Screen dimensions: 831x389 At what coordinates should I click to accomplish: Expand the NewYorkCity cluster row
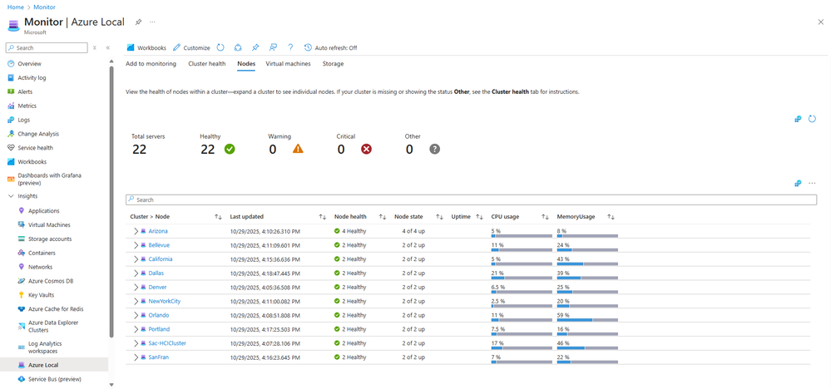[136, 301]
